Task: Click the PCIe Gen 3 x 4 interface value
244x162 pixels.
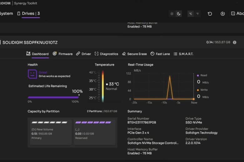Action: pos(138,133)
